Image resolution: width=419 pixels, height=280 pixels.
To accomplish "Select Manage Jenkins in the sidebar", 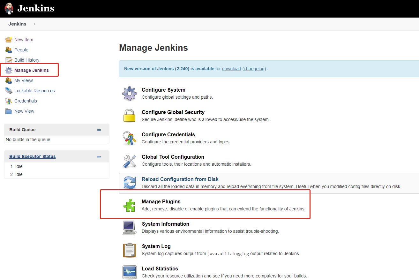I will pyautogui.click(x=32, y=70).
